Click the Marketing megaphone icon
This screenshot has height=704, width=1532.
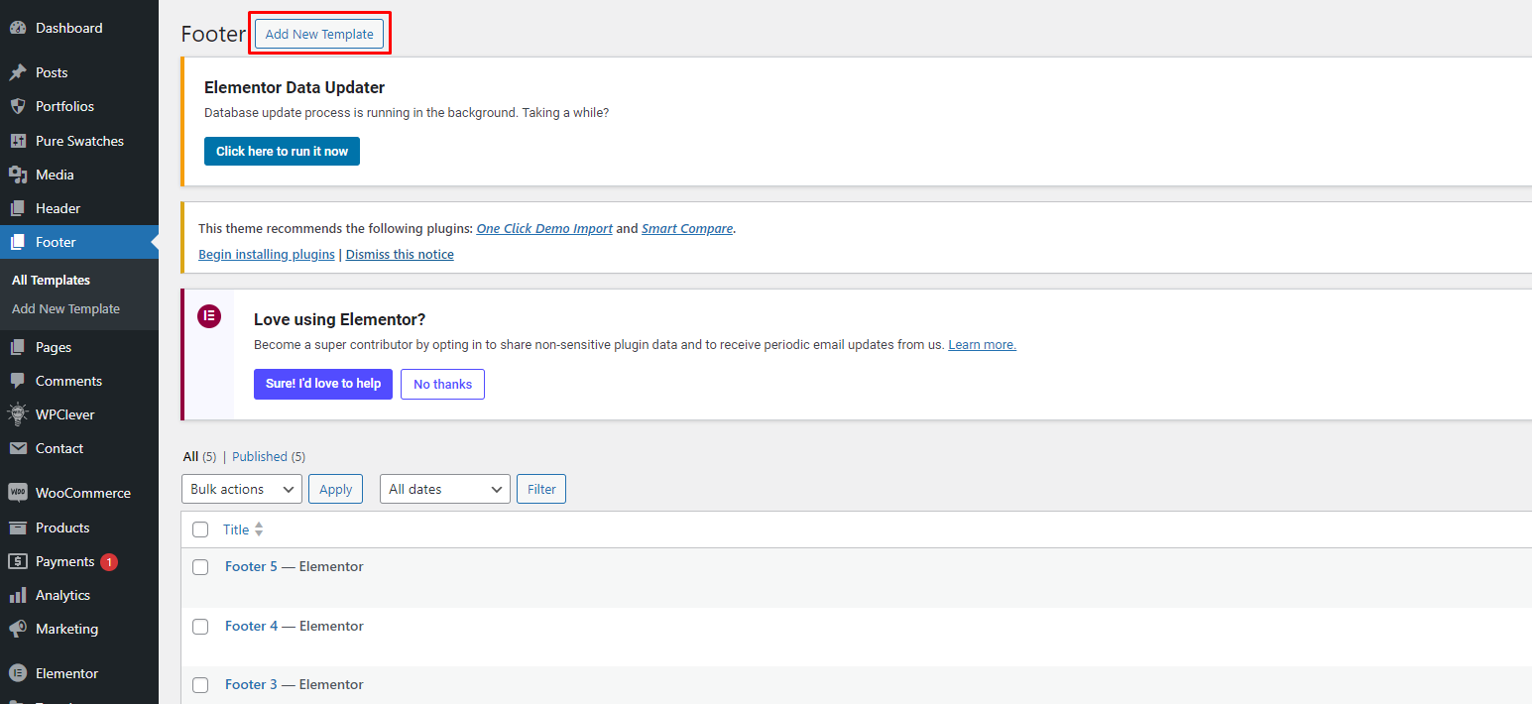click(x=18, y=629)
